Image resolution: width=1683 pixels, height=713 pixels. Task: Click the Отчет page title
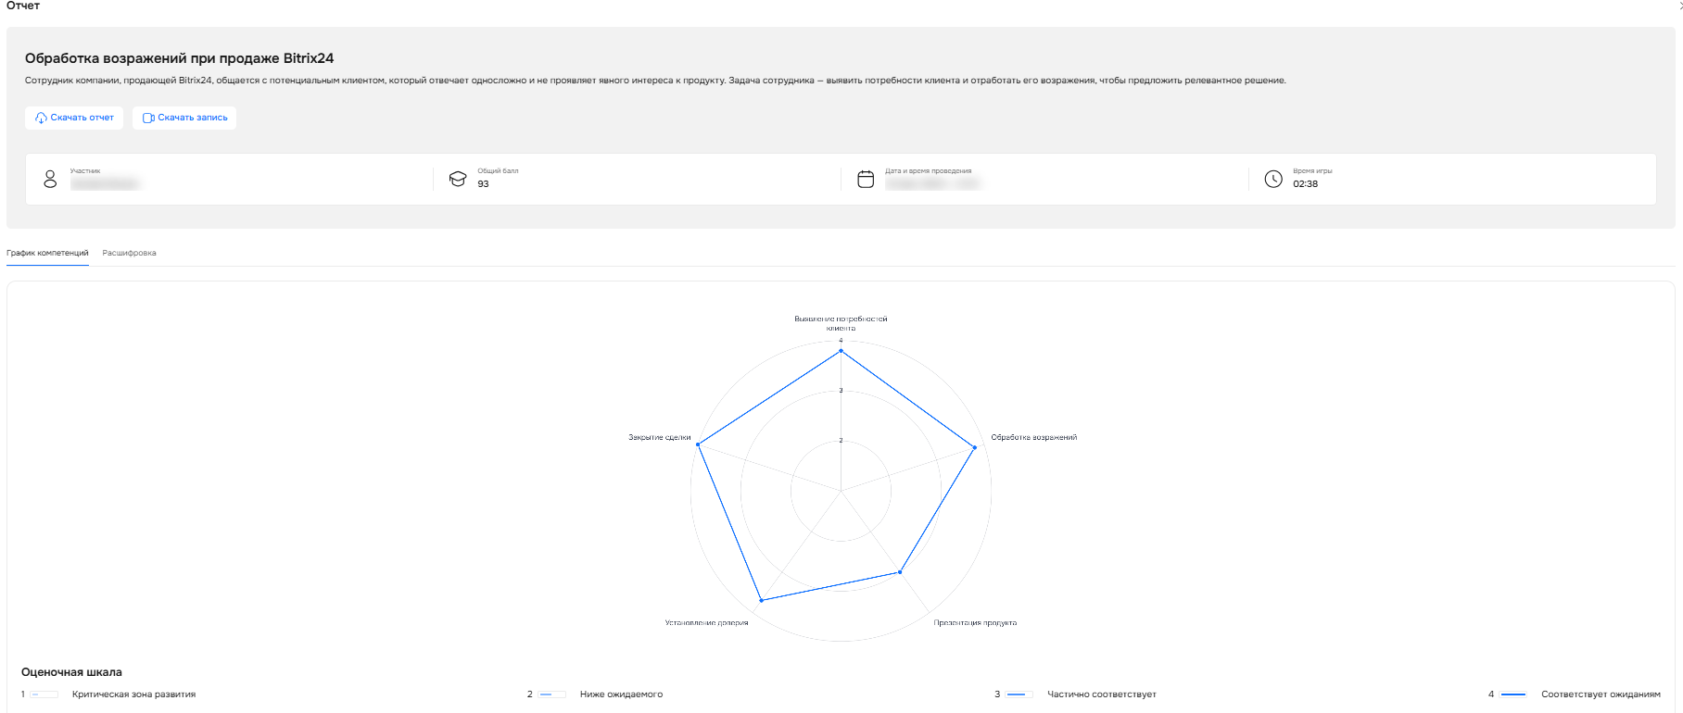coord(23,6)
